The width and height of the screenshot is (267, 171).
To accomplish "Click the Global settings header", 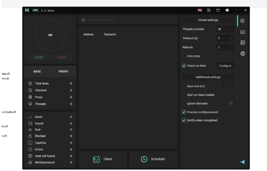I will (x=208, y=20).
